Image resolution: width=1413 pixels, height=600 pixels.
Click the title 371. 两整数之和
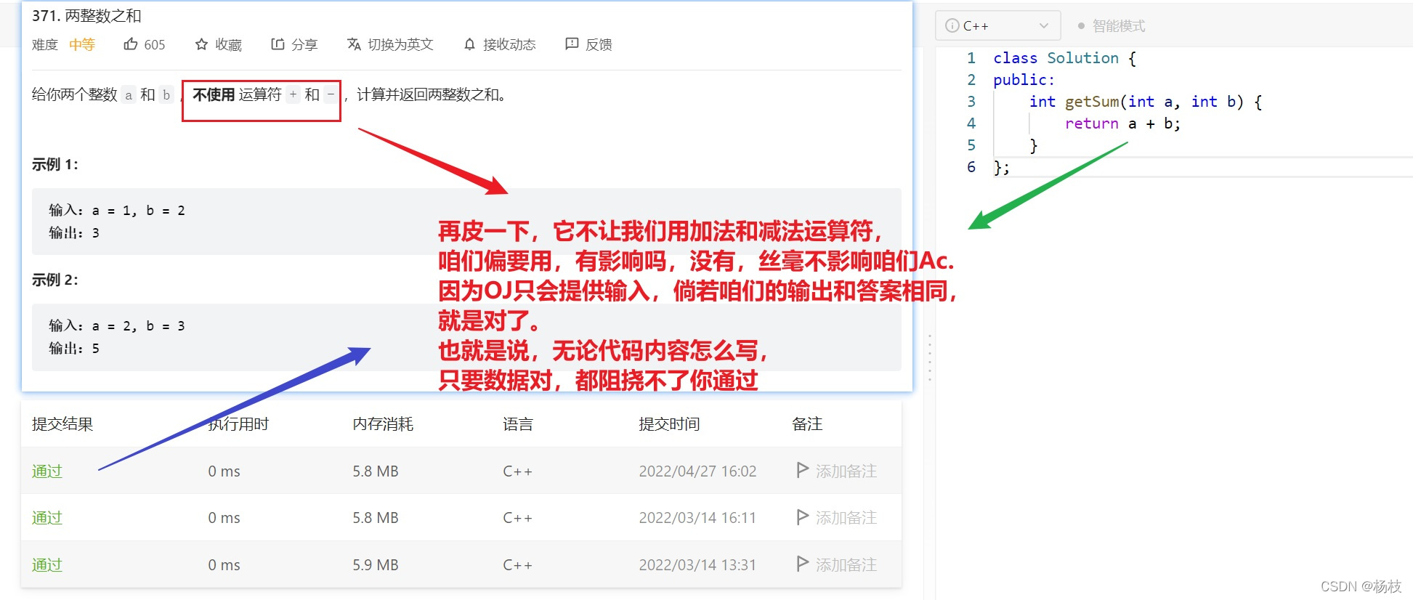[86, 16]
